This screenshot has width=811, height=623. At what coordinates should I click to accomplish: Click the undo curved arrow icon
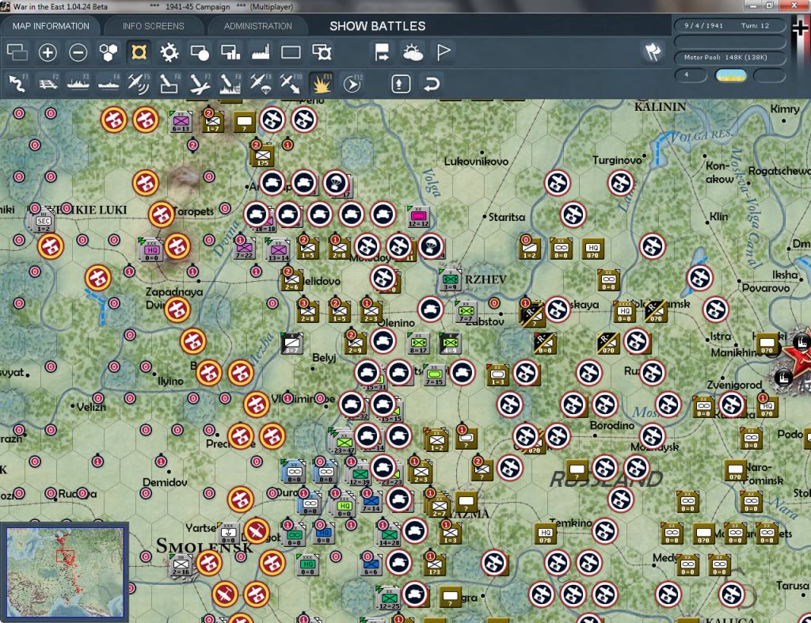(x=432, y=83)
